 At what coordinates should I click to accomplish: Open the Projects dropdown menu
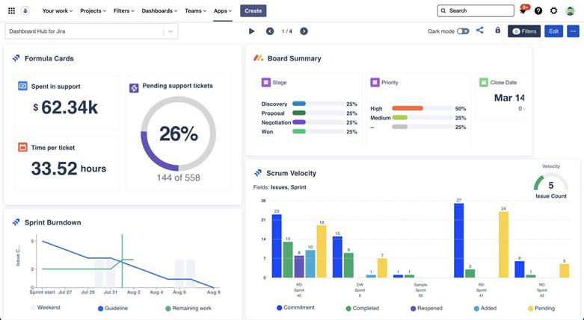click(x=93, y=10)
